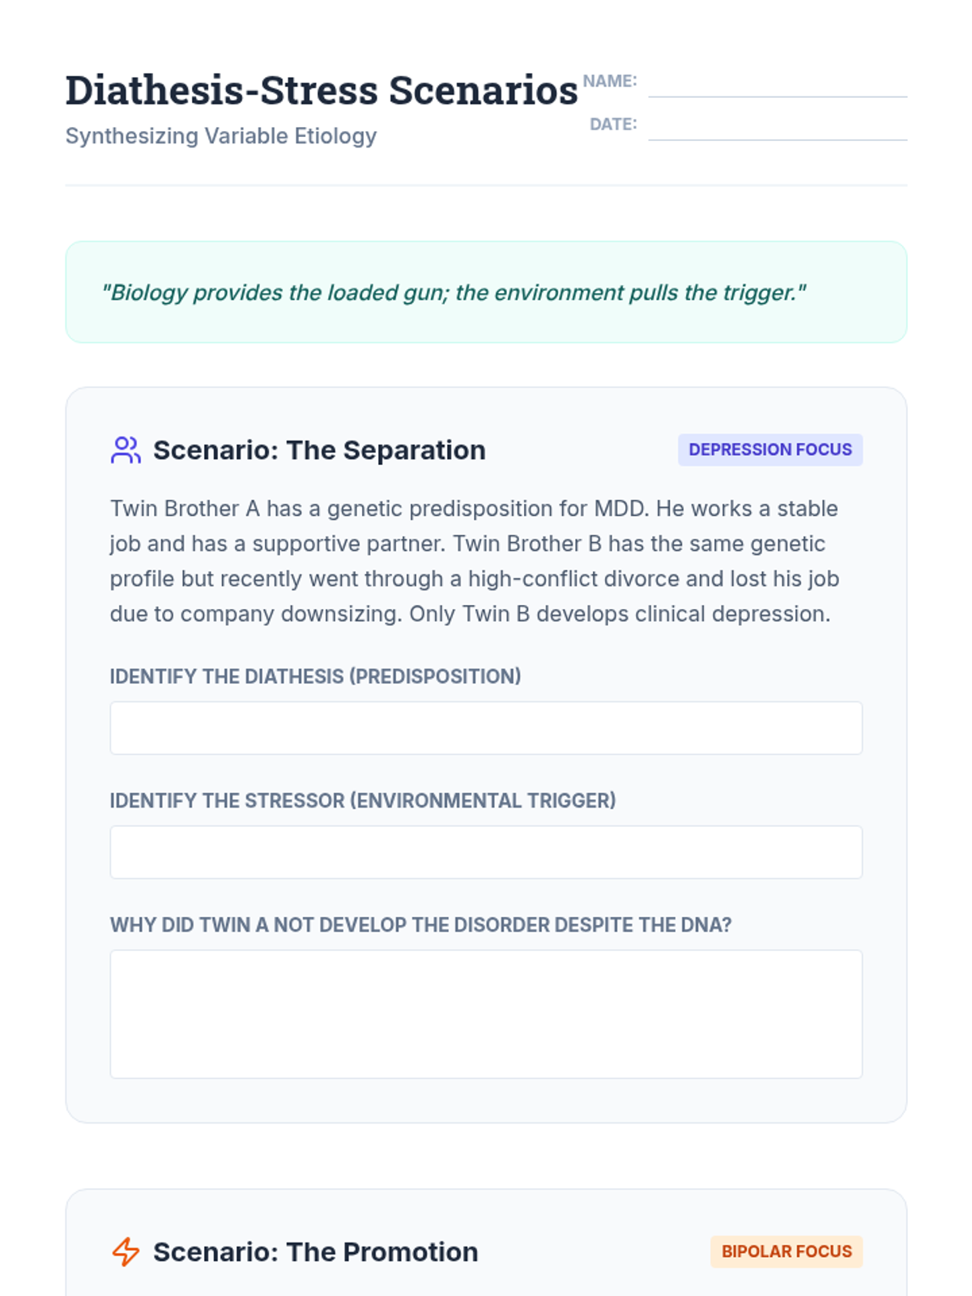Focus the Identify the Stressor answer box

point(486,852)
